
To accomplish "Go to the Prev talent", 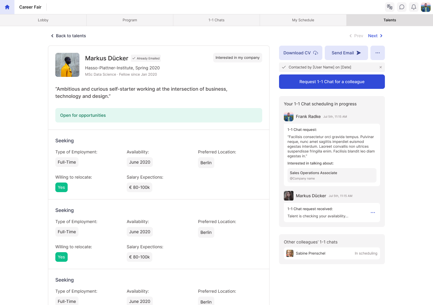I will click(x=356, y=36).
